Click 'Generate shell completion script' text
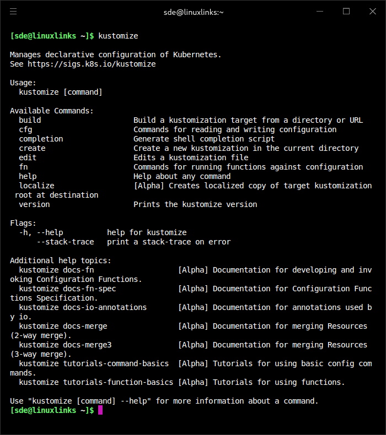The image size is (386, 435). [x=204, y=139]
